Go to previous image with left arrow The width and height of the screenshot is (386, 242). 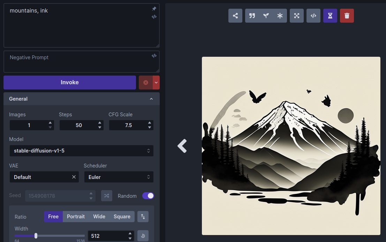coord(182,146)
